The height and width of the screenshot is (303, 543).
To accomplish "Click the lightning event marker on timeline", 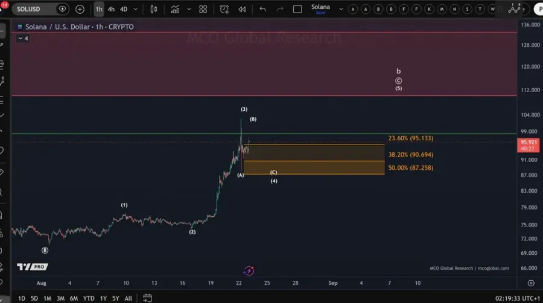I will tap(249, 270).
